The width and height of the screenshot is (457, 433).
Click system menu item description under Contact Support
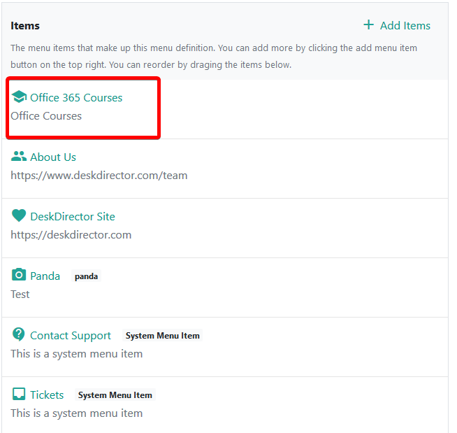click(77, 354)
